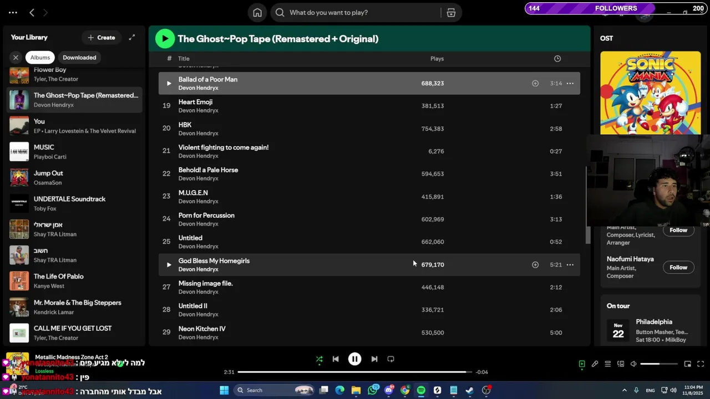Screen dimensions: 710x399
Task: Open the three-dot menu at the top left
Action: click(13, 12)
